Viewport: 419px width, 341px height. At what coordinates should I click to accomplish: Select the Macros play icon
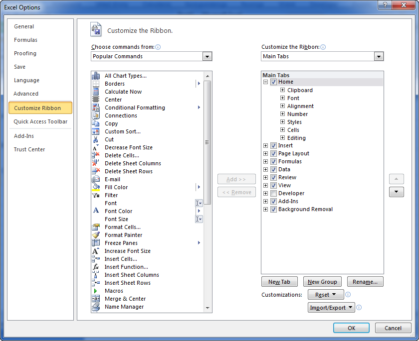(x=95, y=291)
